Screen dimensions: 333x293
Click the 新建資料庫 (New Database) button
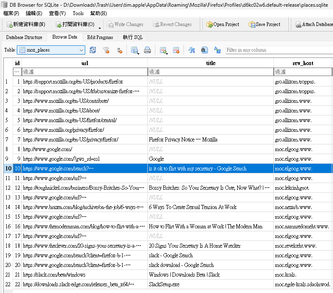click(x=26, y=24)
